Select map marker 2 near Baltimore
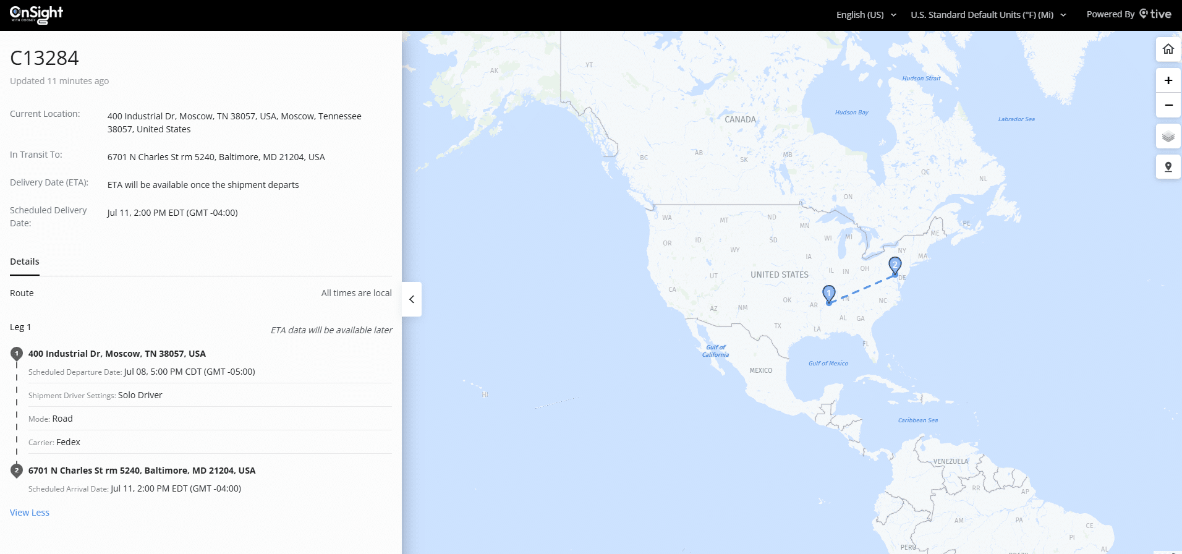Image resolution: width=1182 pixels, height=554 pixels. 895,266
